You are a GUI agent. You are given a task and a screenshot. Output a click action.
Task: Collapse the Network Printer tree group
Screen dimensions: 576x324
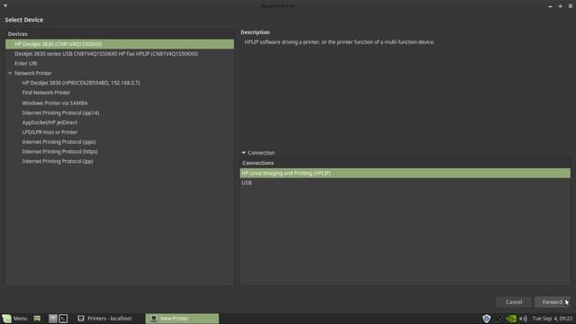pos(10,73)
